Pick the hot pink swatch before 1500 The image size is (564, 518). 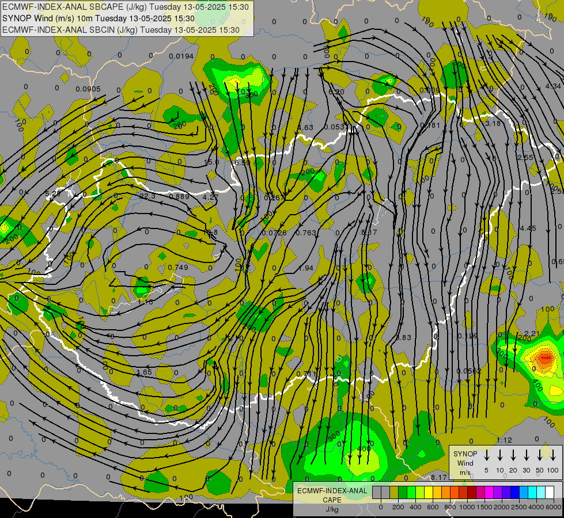point(480,493)
